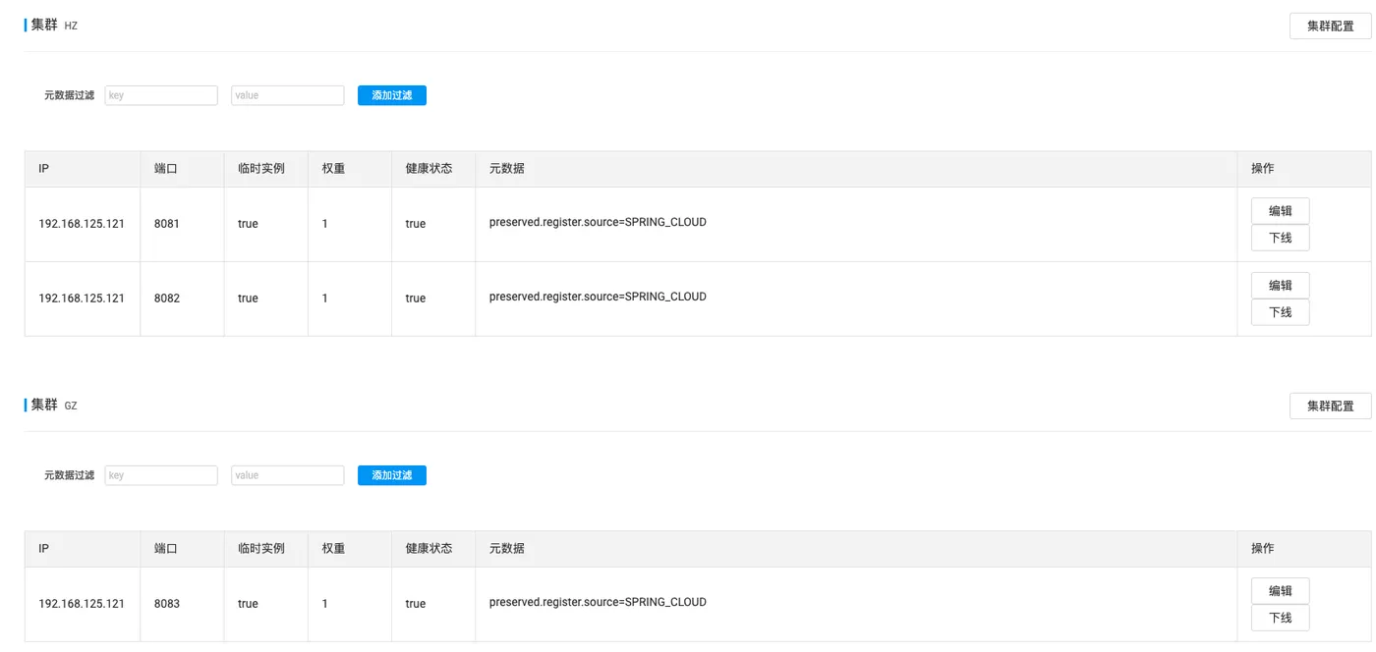The image size is (1376, 652).
Task: Select the metadata text in the 8082 row
Action: pos(598,297)
